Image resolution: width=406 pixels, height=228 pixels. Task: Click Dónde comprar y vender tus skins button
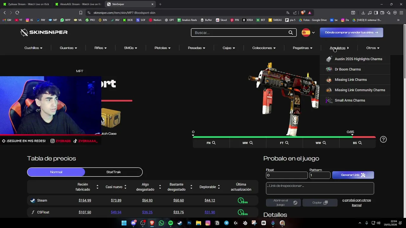[x=351, y=33]
